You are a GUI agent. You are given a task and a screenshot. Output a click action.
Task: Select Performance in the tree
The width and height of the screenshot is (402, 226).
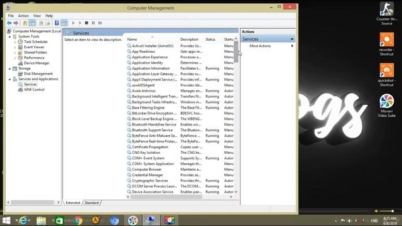click(34, 58)
